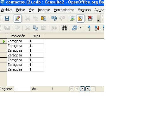Expand the Refresh dropdown arrow

(80, 28)
